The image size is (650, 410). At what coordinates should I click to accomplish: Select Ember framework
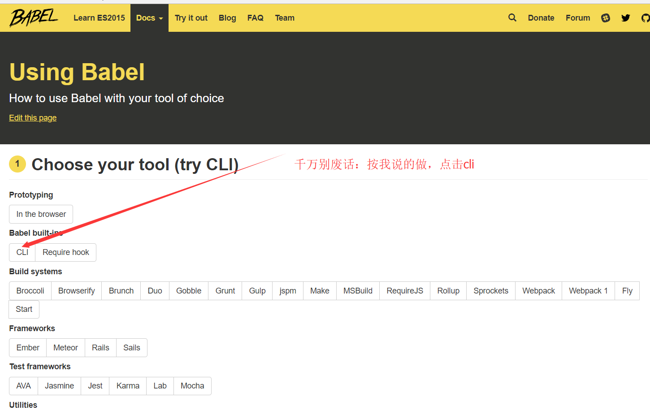tap(28, 348)
